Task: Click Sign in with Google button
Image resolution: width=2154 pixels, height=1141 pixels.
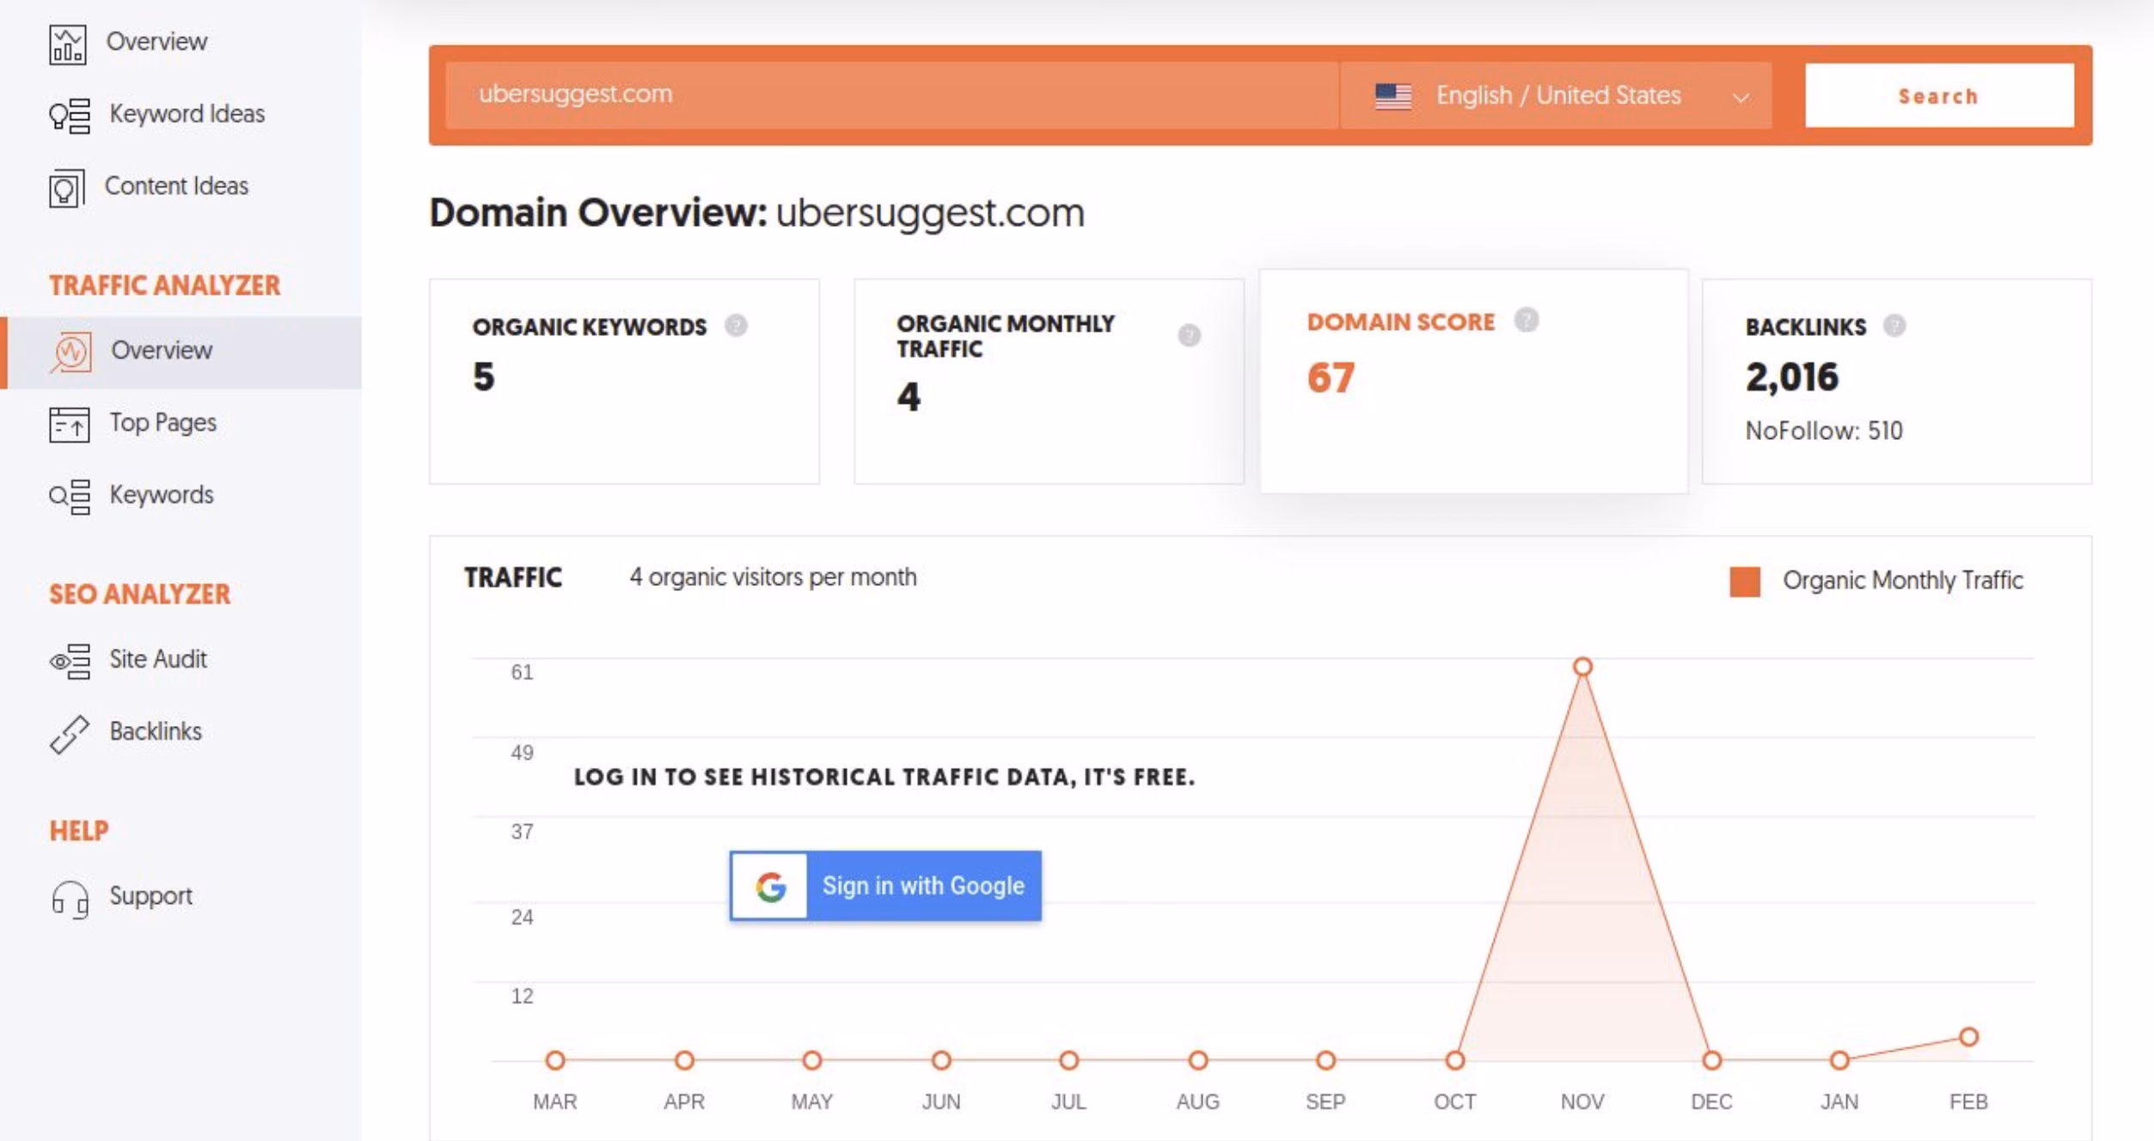Action: point(885,885)
